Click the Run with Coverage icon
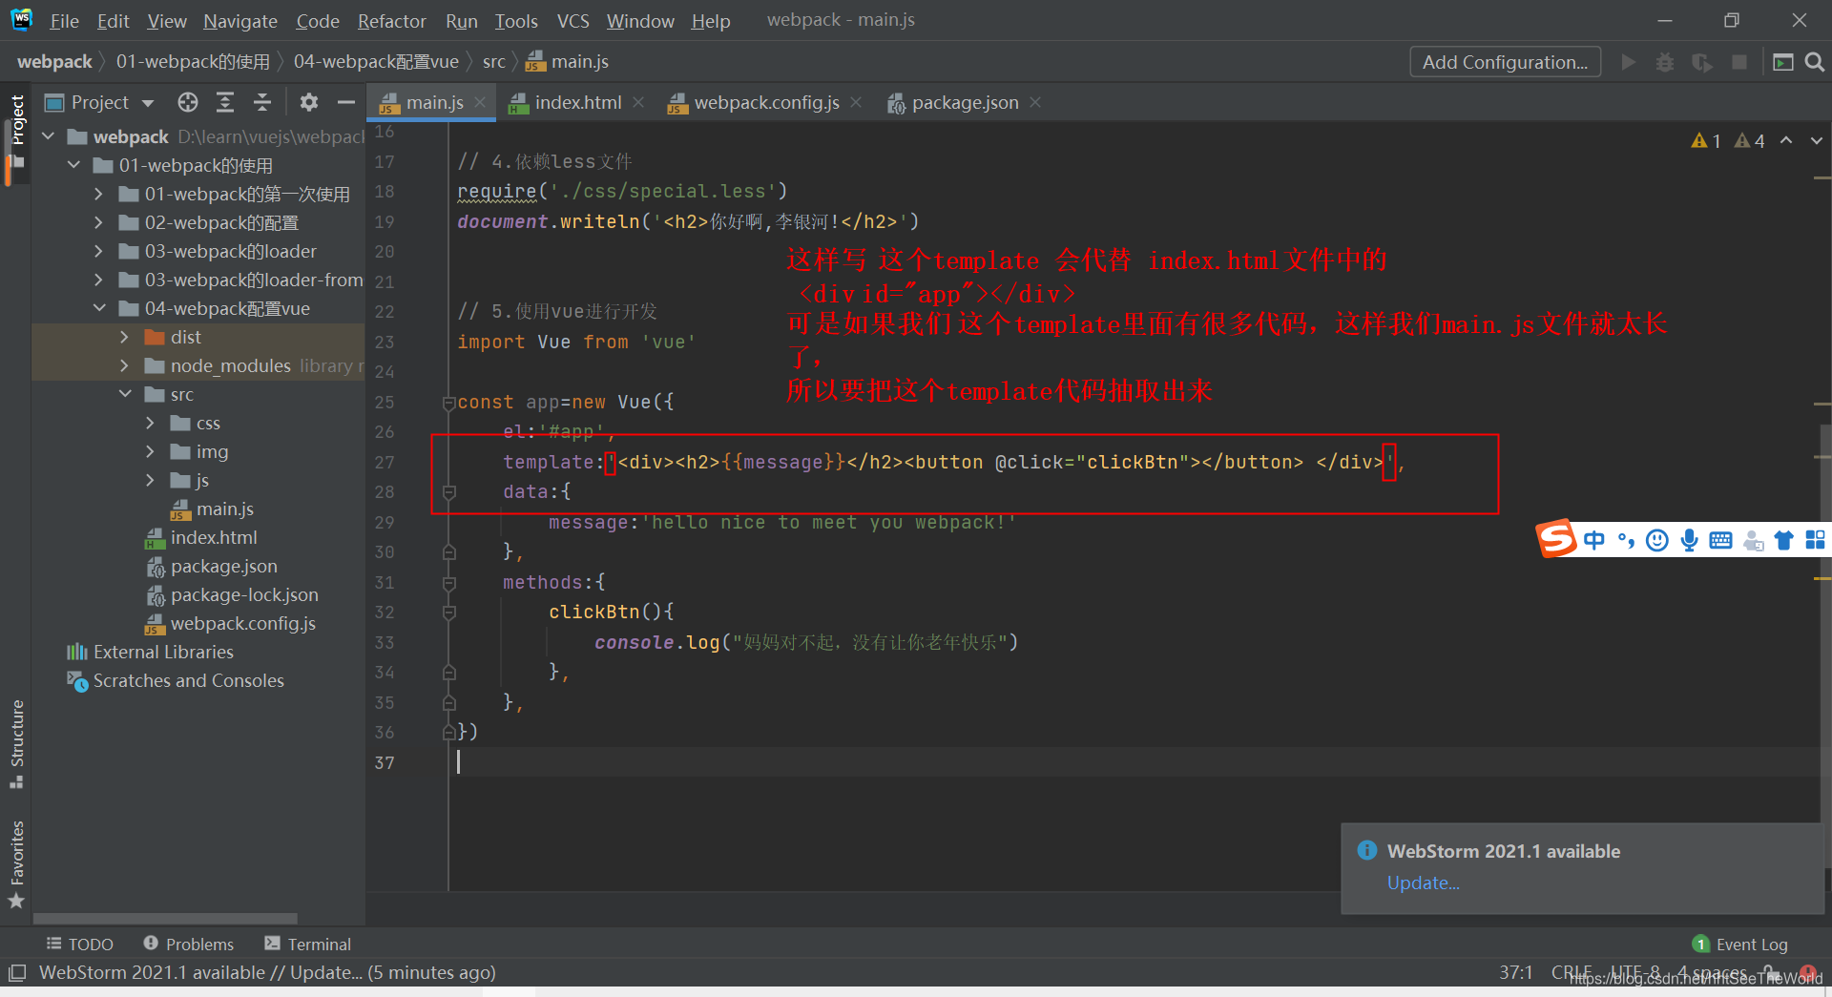Screen dimensions: 1832x997 pos(1702,62)
